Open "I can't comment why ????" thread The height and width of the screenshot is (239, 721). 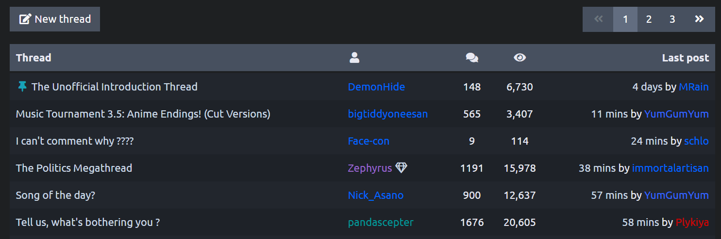pos(74,141)
